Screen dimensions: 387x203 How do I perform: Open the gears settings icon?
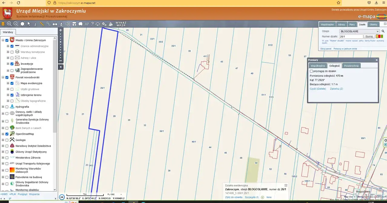pyautogui.click(x=104, y=24)
